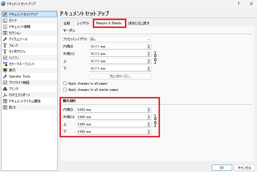This screenshot has width=257, height=172.
Task: Switch to the 保存と元に戻す tab
Action: coord(139,23)
